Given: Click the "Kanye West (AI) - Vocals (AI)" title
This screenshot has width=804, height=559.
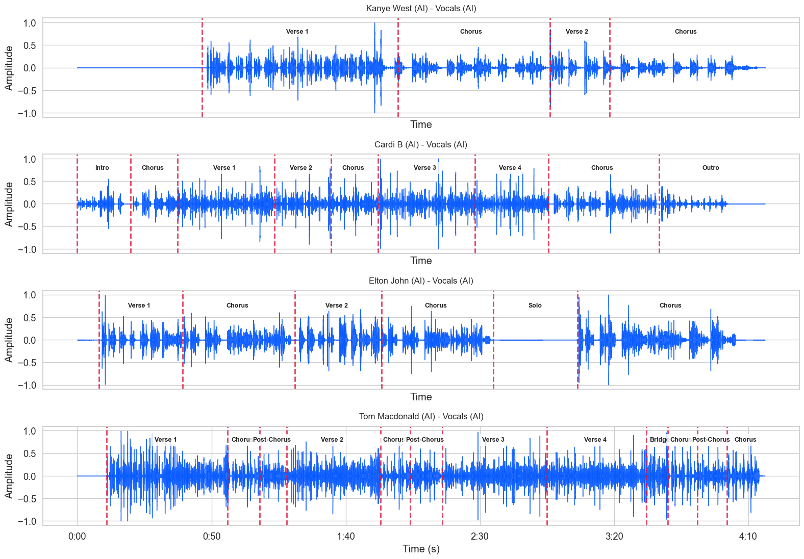Looking at the screenshot, I should 421,9.
